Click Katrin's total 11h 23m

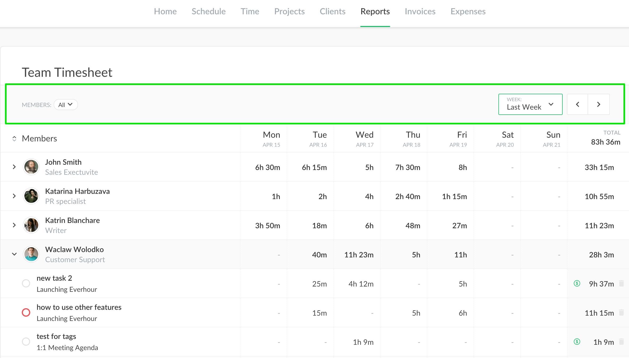point(599,226)
